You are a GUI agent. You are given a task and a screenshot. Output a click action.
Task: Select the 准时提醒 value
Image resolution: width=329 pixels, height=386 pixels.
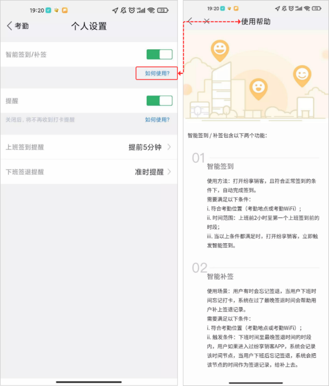point(149,172)
